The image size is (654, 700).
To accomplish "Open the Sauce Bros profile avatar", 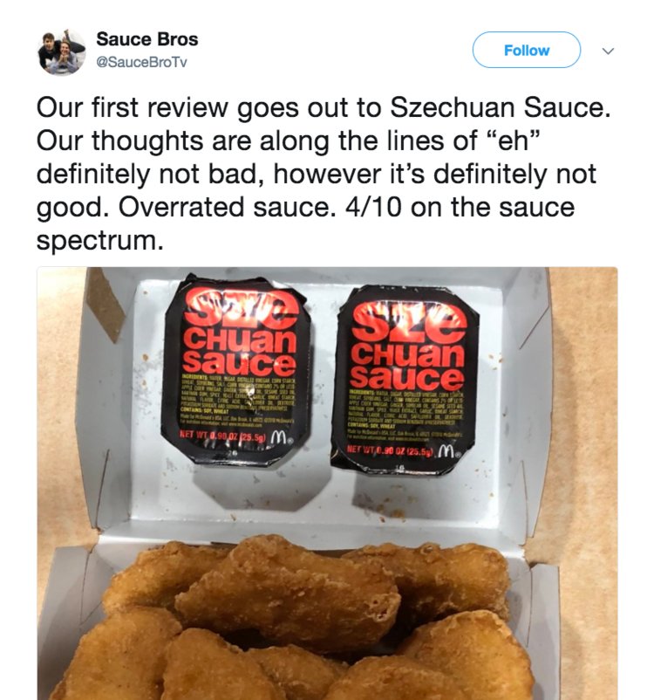I will click(61, 51).
